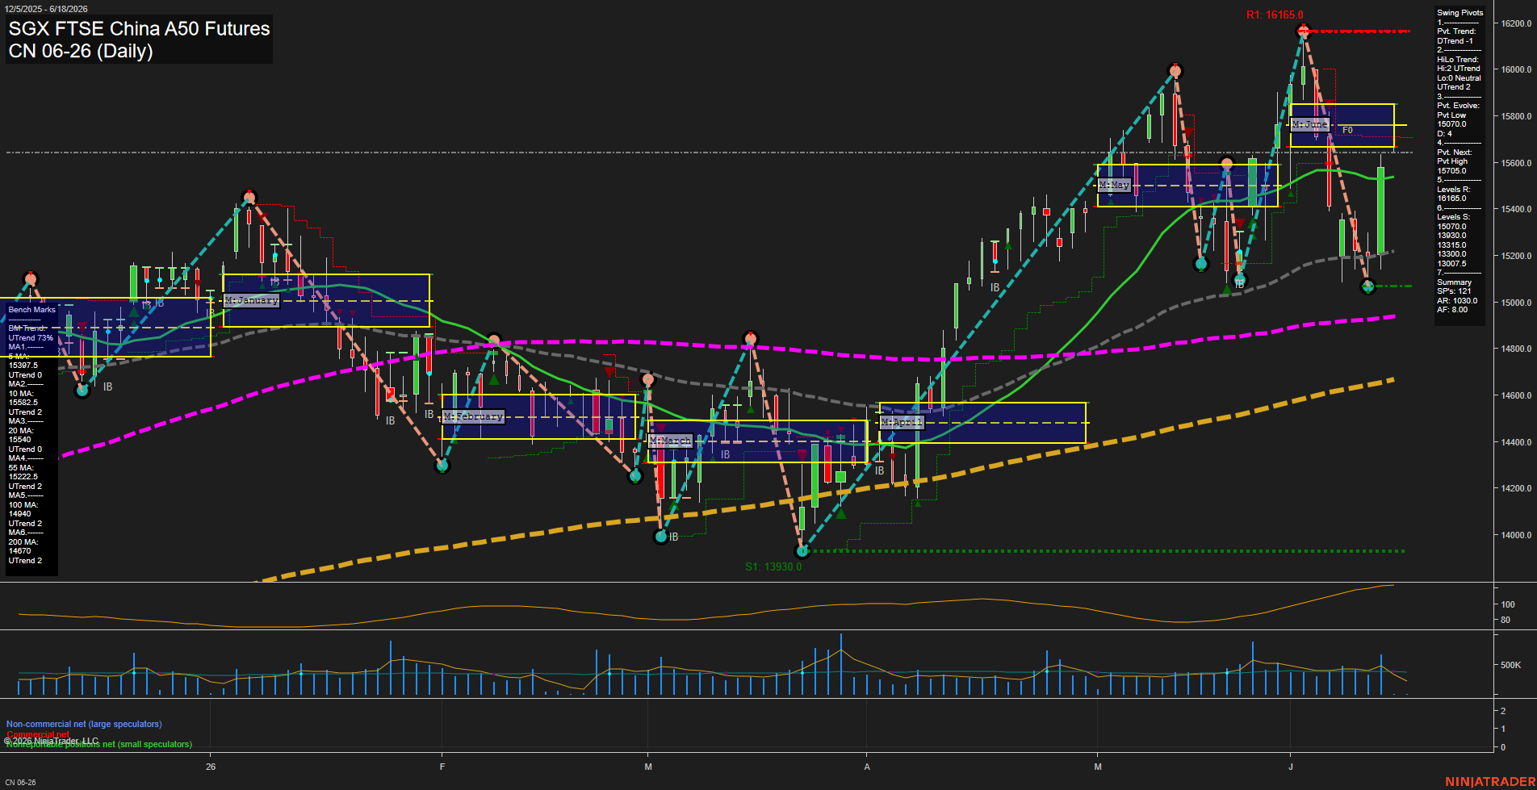
Task: Click the M:February session box label
Action: coord(473,416)
